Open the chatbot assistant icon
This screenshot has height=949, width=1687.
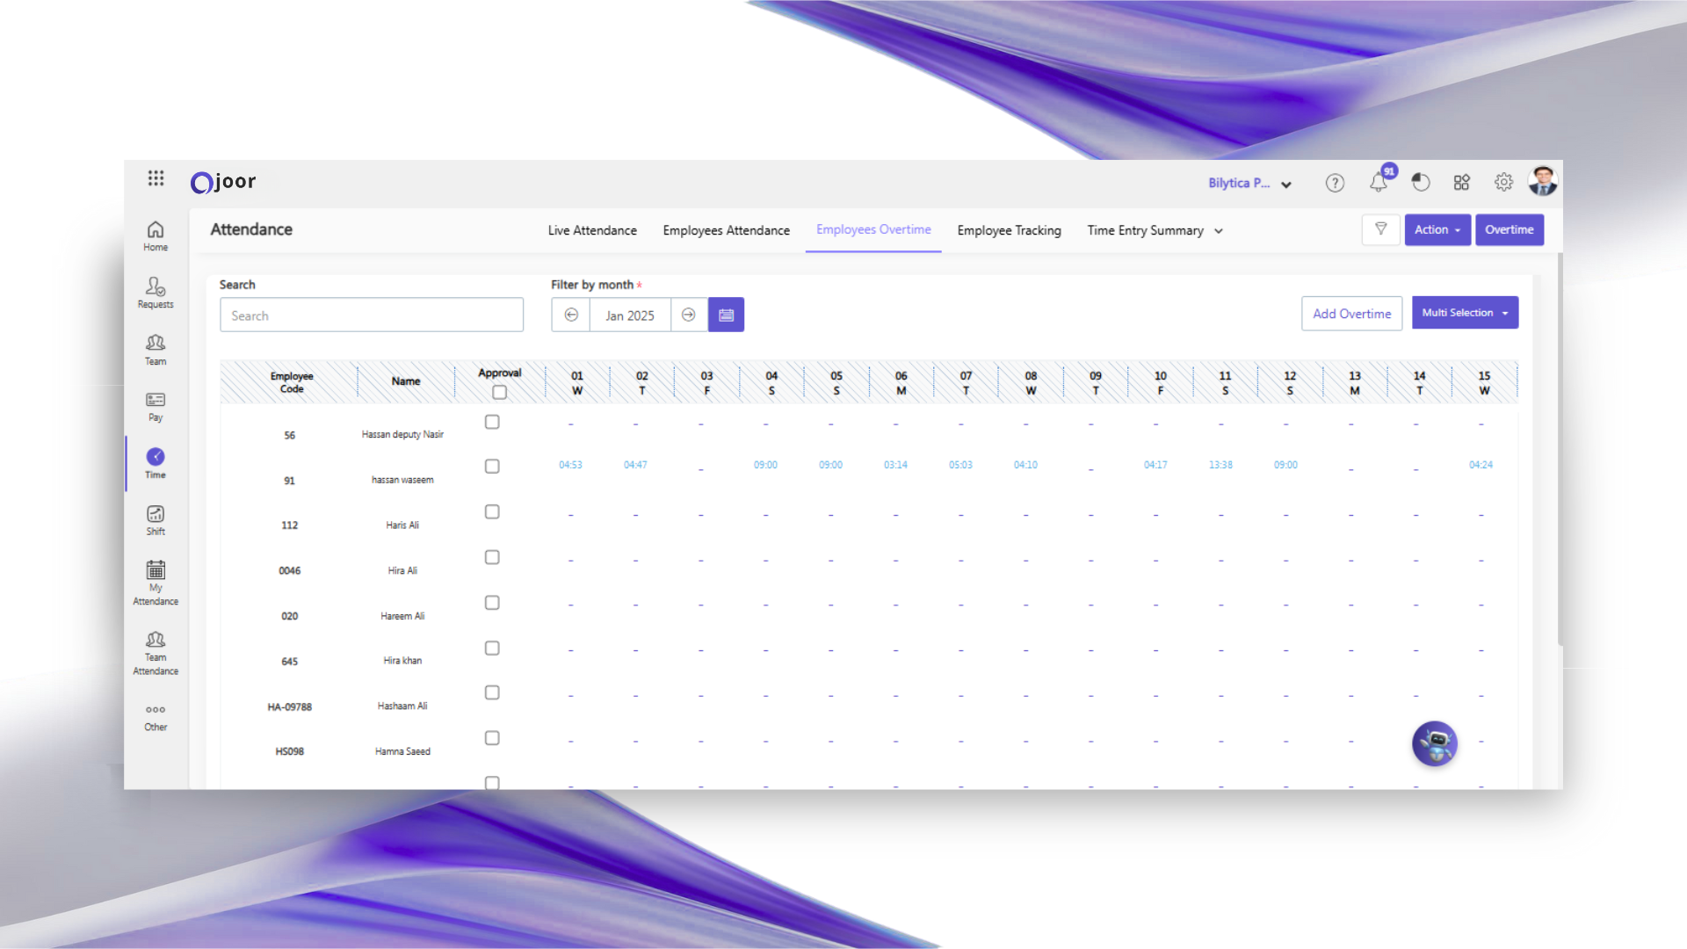pos(1434,743)
